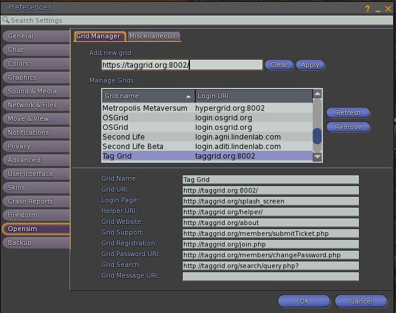Click the Grid Registration field
Viewport: 396px width, 313px height.
270,244
